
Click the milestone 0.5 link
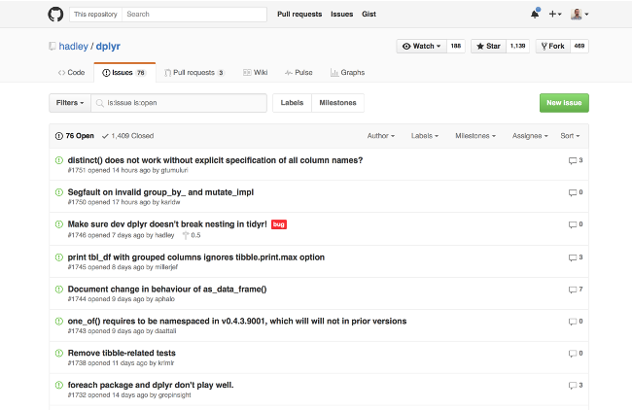pyautogui.click(x=192, y=235)
